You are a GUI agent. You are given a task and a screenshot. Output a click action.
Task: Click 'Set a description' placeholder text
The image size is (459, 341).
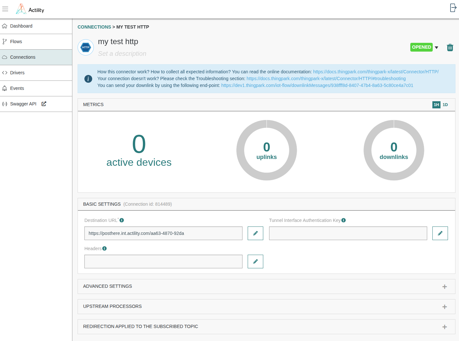[x=122, y=54]
